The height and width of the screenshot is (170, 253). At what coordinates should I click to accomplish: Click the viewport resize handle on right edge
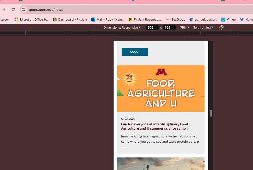pyautogui.click(x=211, y=113)
